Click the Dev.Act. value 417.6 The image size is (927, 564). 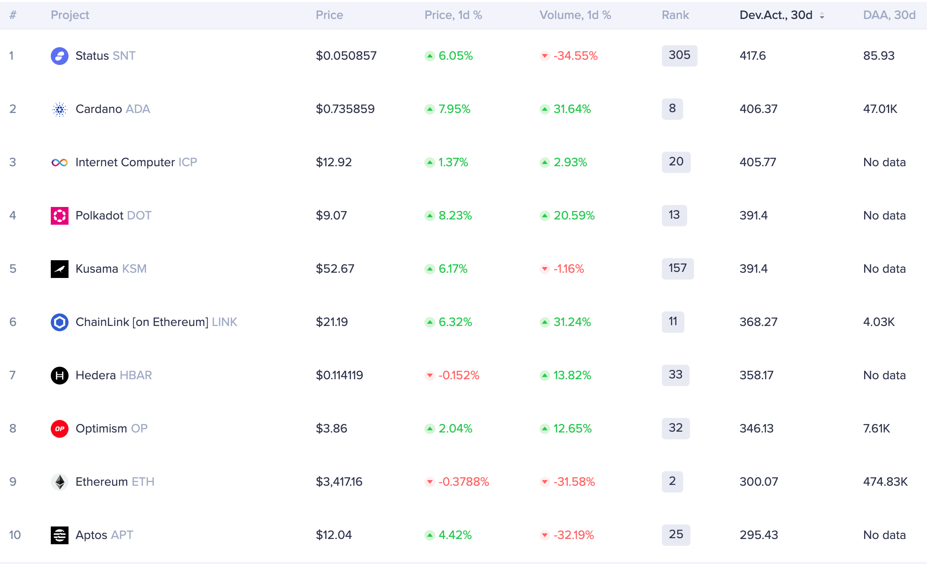[x=752, y=56]
